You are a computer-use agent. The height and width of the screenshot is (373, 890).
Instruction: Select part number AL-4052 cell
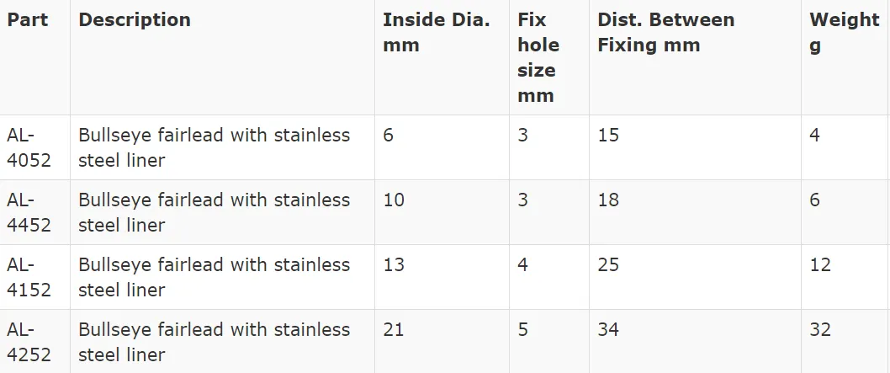click(29, 147)
